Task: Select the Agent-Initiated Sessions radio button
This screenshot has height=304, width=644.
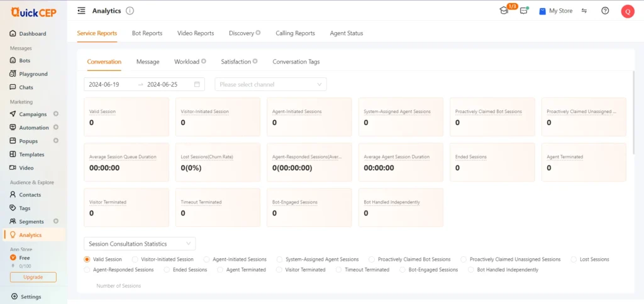Action: tap(206, 259)
